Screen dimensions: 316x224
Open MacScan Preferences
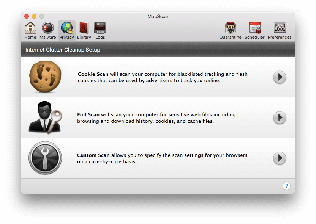click(x=280, y=30)
